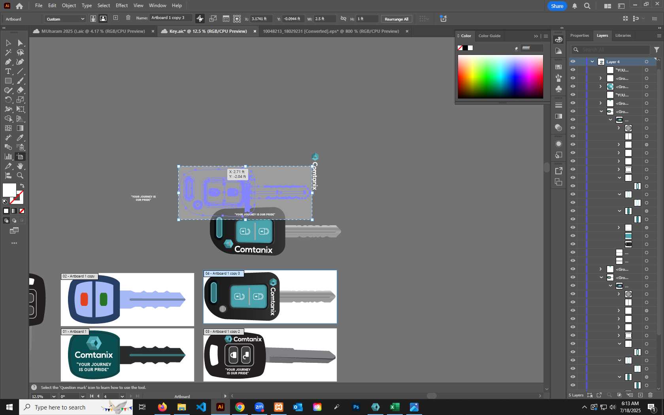Select the Magic Wand tool
This screenshot has width=664, height=415.
(8, 52)
